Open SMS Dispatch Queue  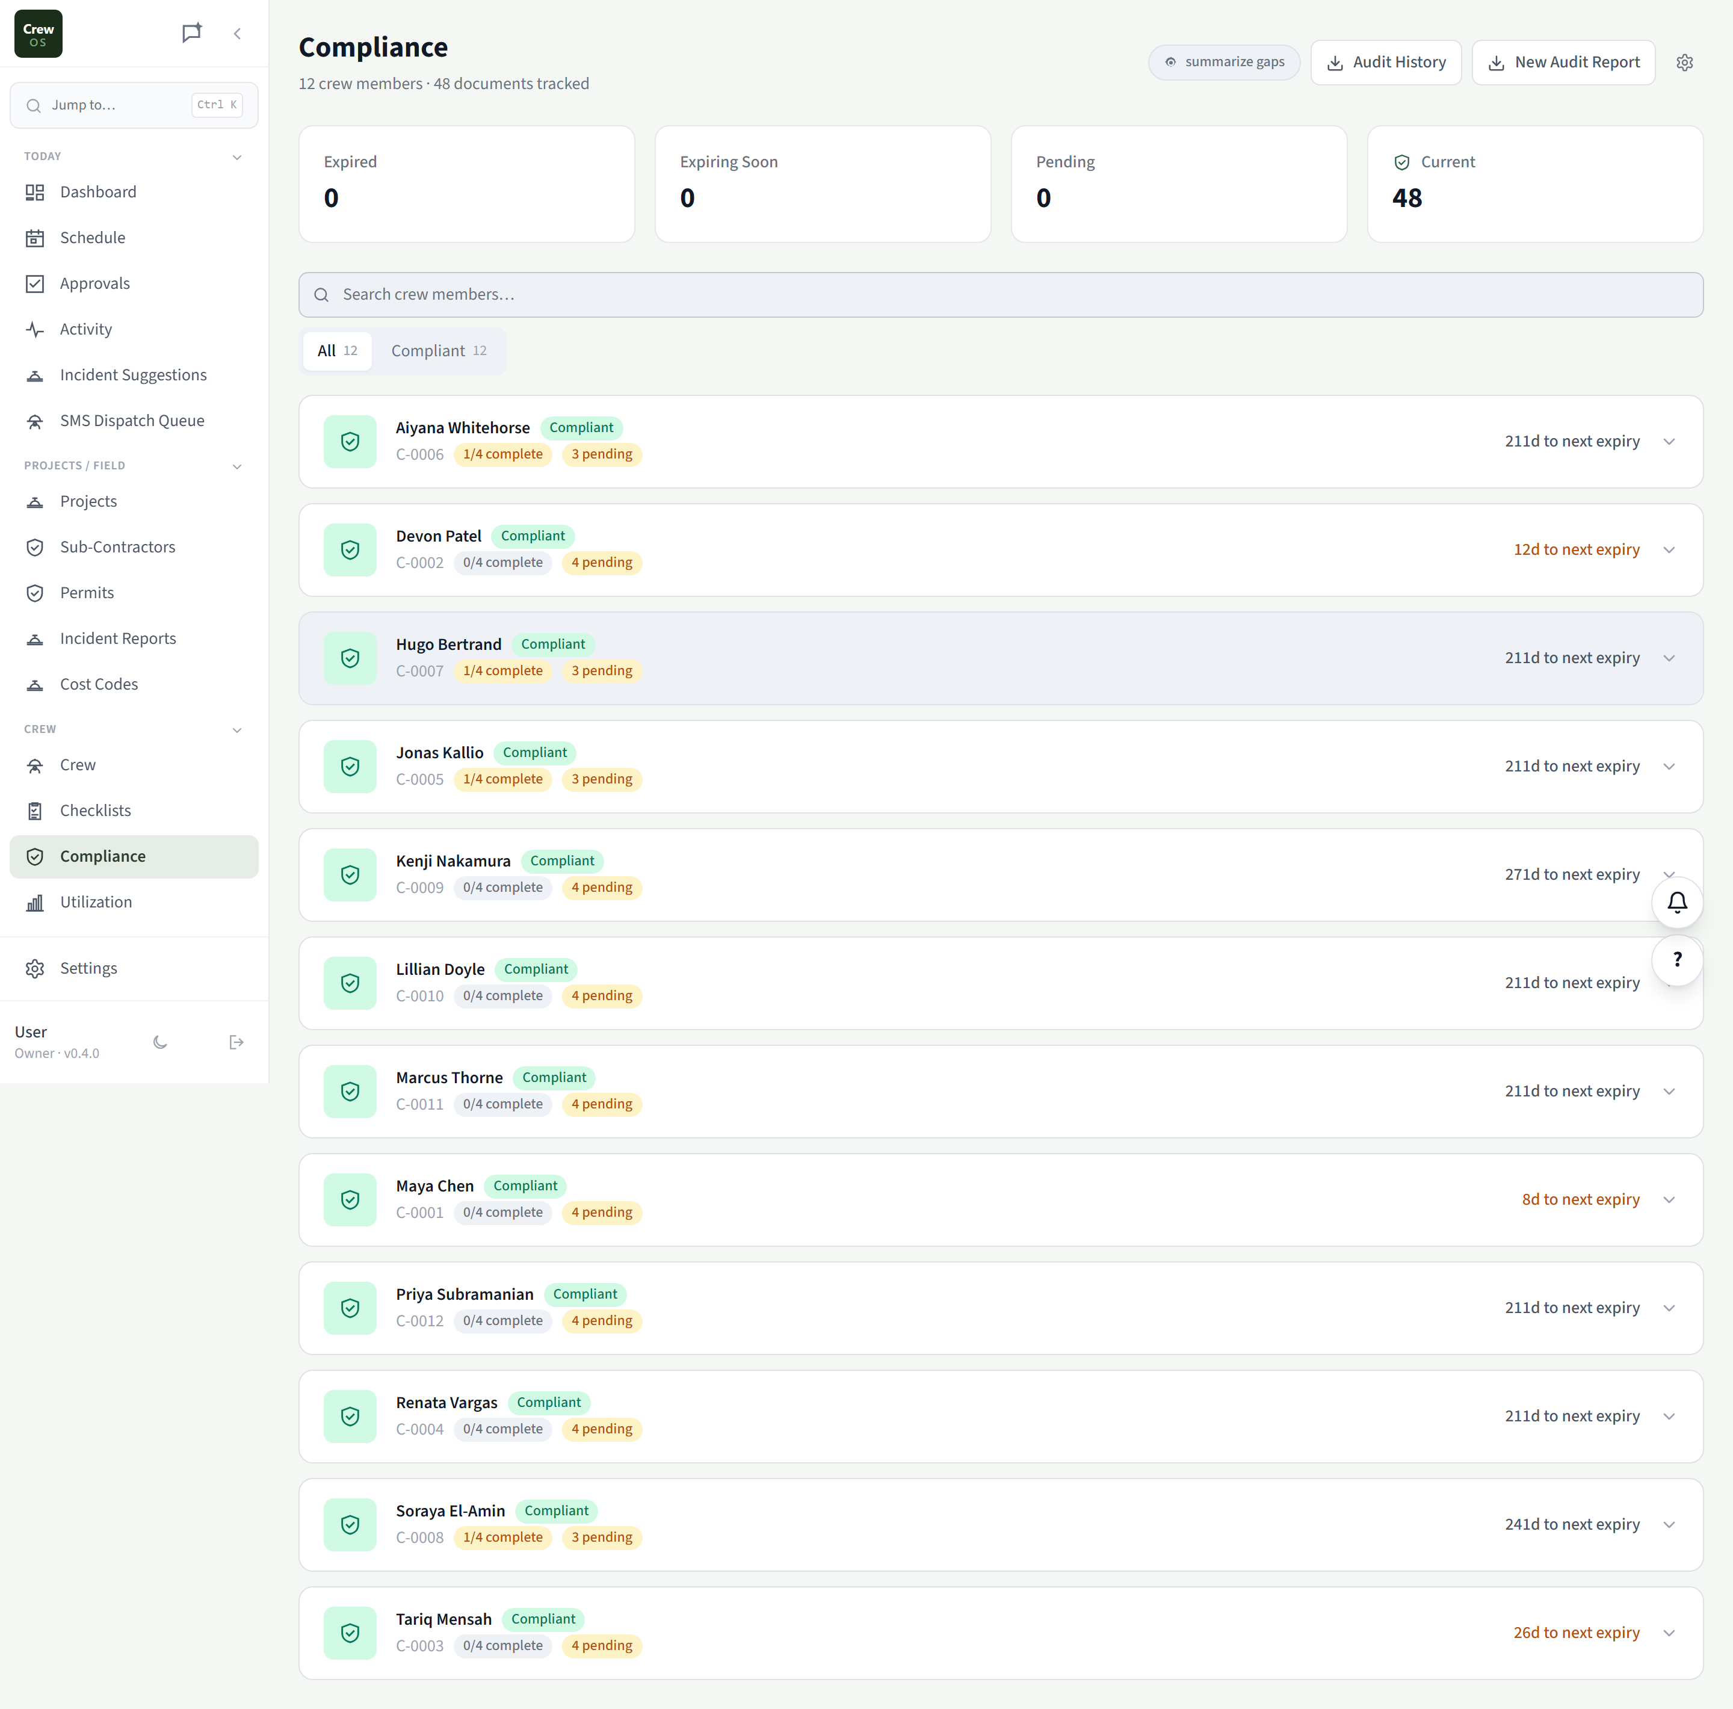tap(134, 421)
